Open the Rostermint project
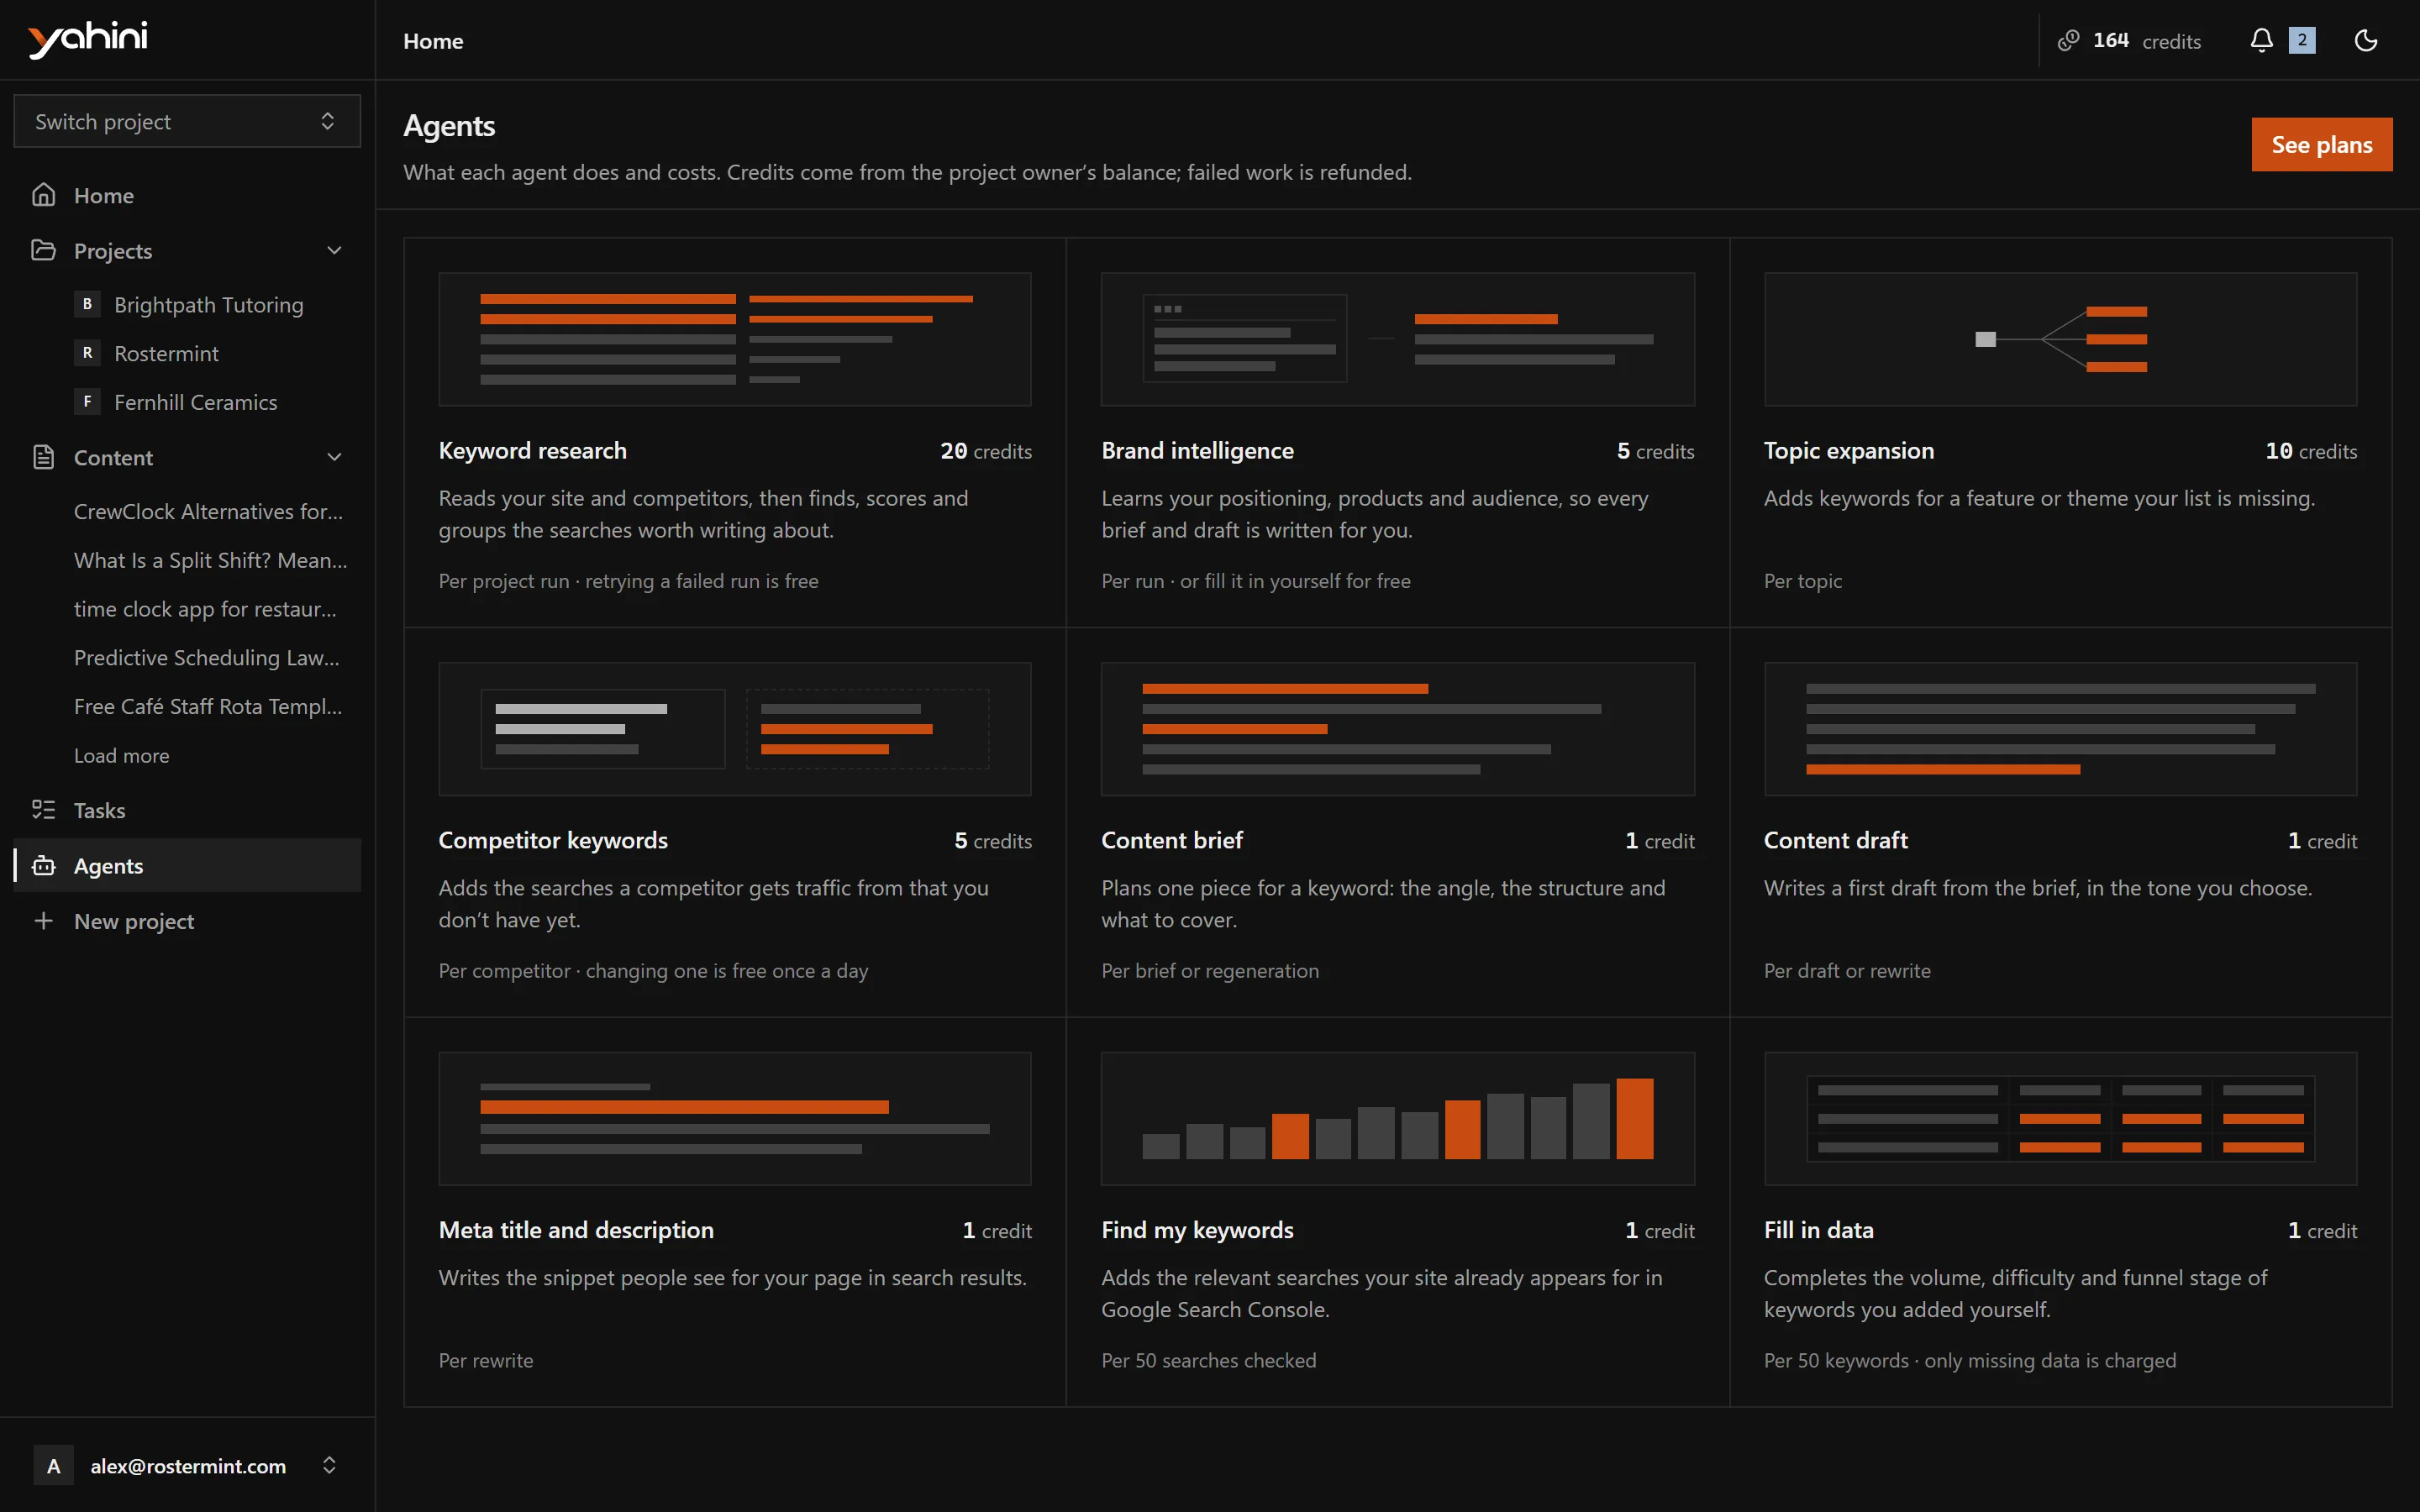Image resolution: width=2420 pixels, height=1512 pixels. click(166, 353)
